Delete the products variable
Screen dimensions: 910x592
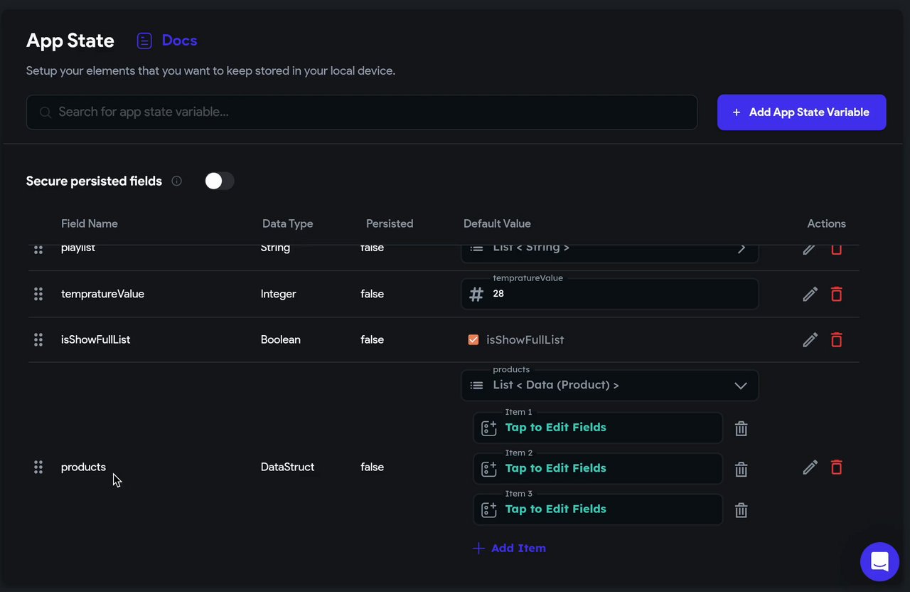(837, 467)
